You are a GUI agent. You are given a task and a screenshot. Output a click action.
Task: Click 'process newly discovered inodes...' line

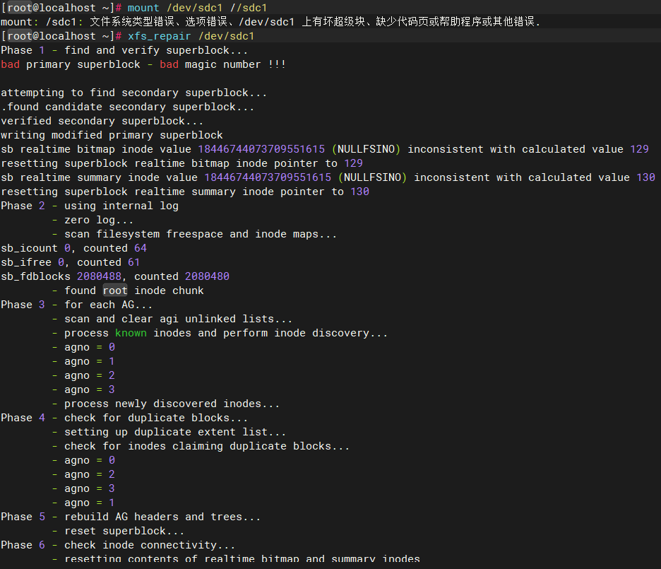(166, 403)
